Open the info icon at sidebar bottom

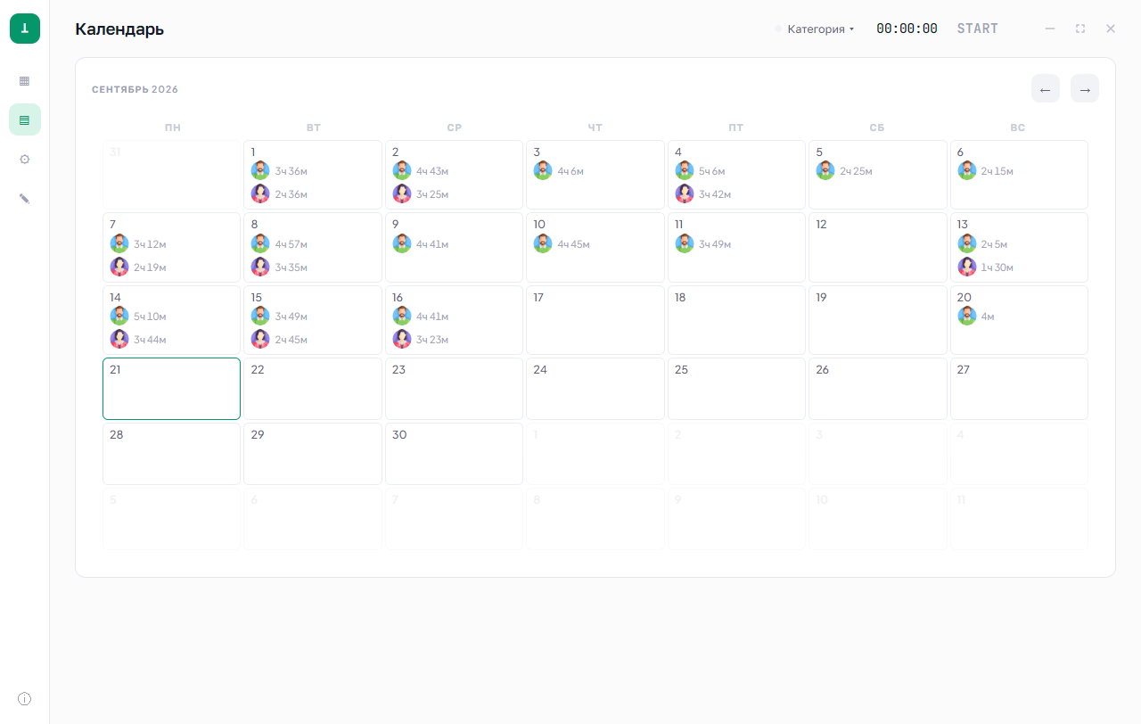point(25,699)
